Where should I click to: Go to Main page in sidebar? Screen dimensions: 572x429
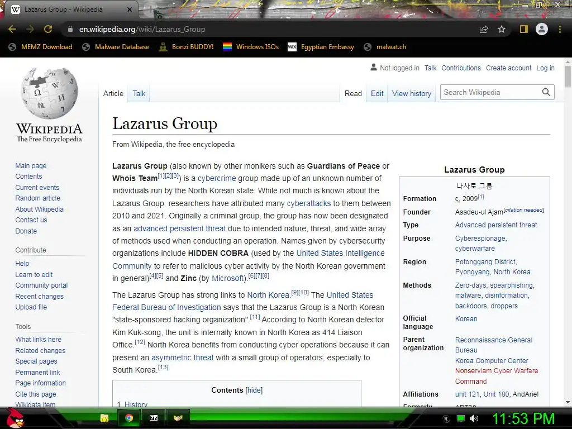31,165
